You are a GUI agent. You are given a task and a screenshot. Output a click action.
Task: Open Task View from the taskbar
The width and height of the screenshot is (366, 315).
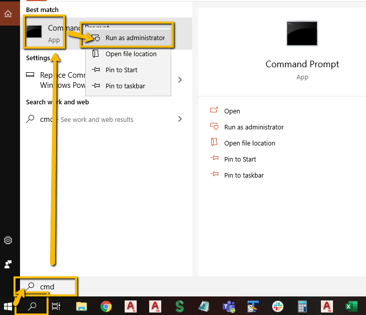[x=56, y=306]
